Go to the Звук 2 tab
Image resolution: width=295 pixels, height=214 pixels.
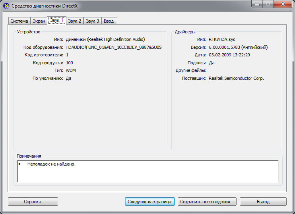tap(75, 21)
